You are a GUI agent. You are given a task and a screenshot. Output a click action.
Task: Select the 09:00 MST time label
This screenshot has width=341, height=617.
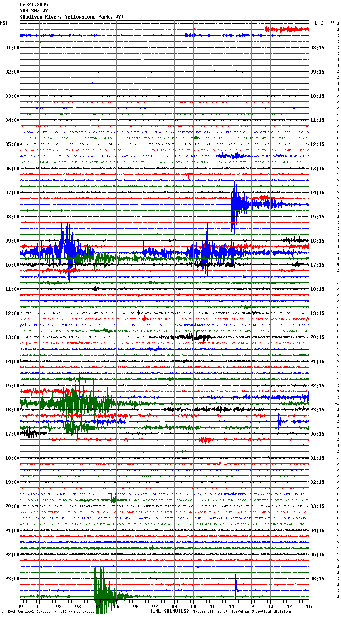12,241
